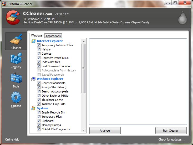Select the Tools label in sidebar
193x145 pixels.
point(16,86)
